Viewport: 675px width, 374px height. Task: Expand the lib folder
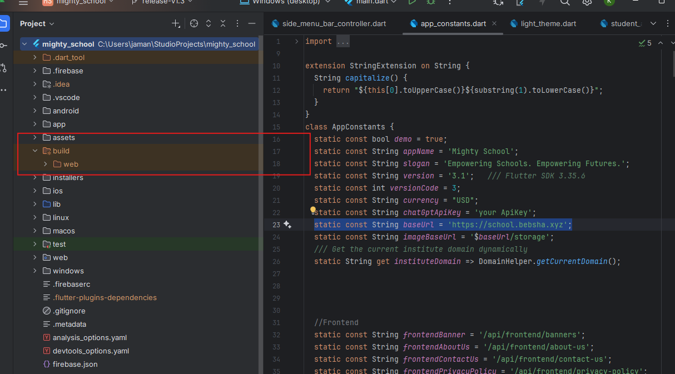pos(34,204)
